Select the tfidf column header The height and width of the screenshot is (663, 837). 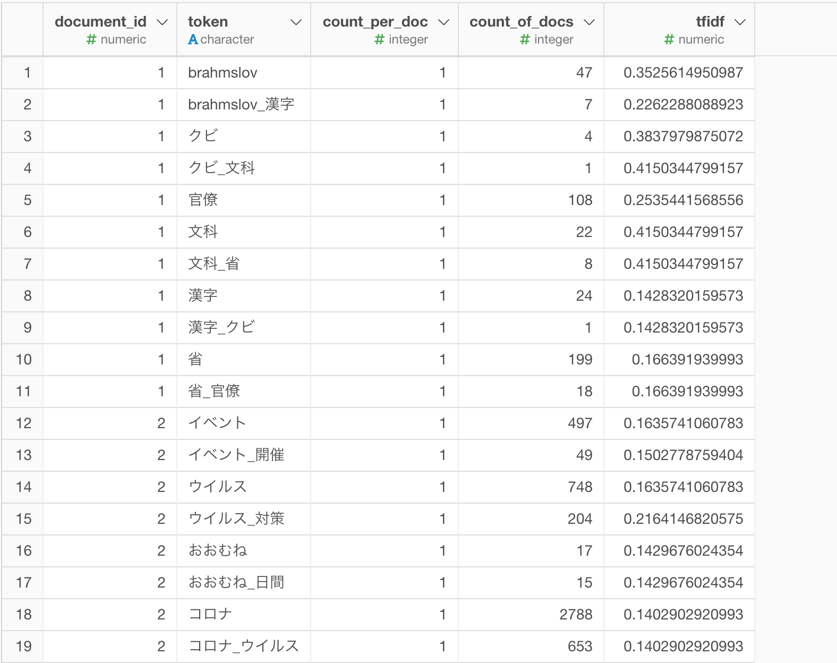[x=679, y=29]
